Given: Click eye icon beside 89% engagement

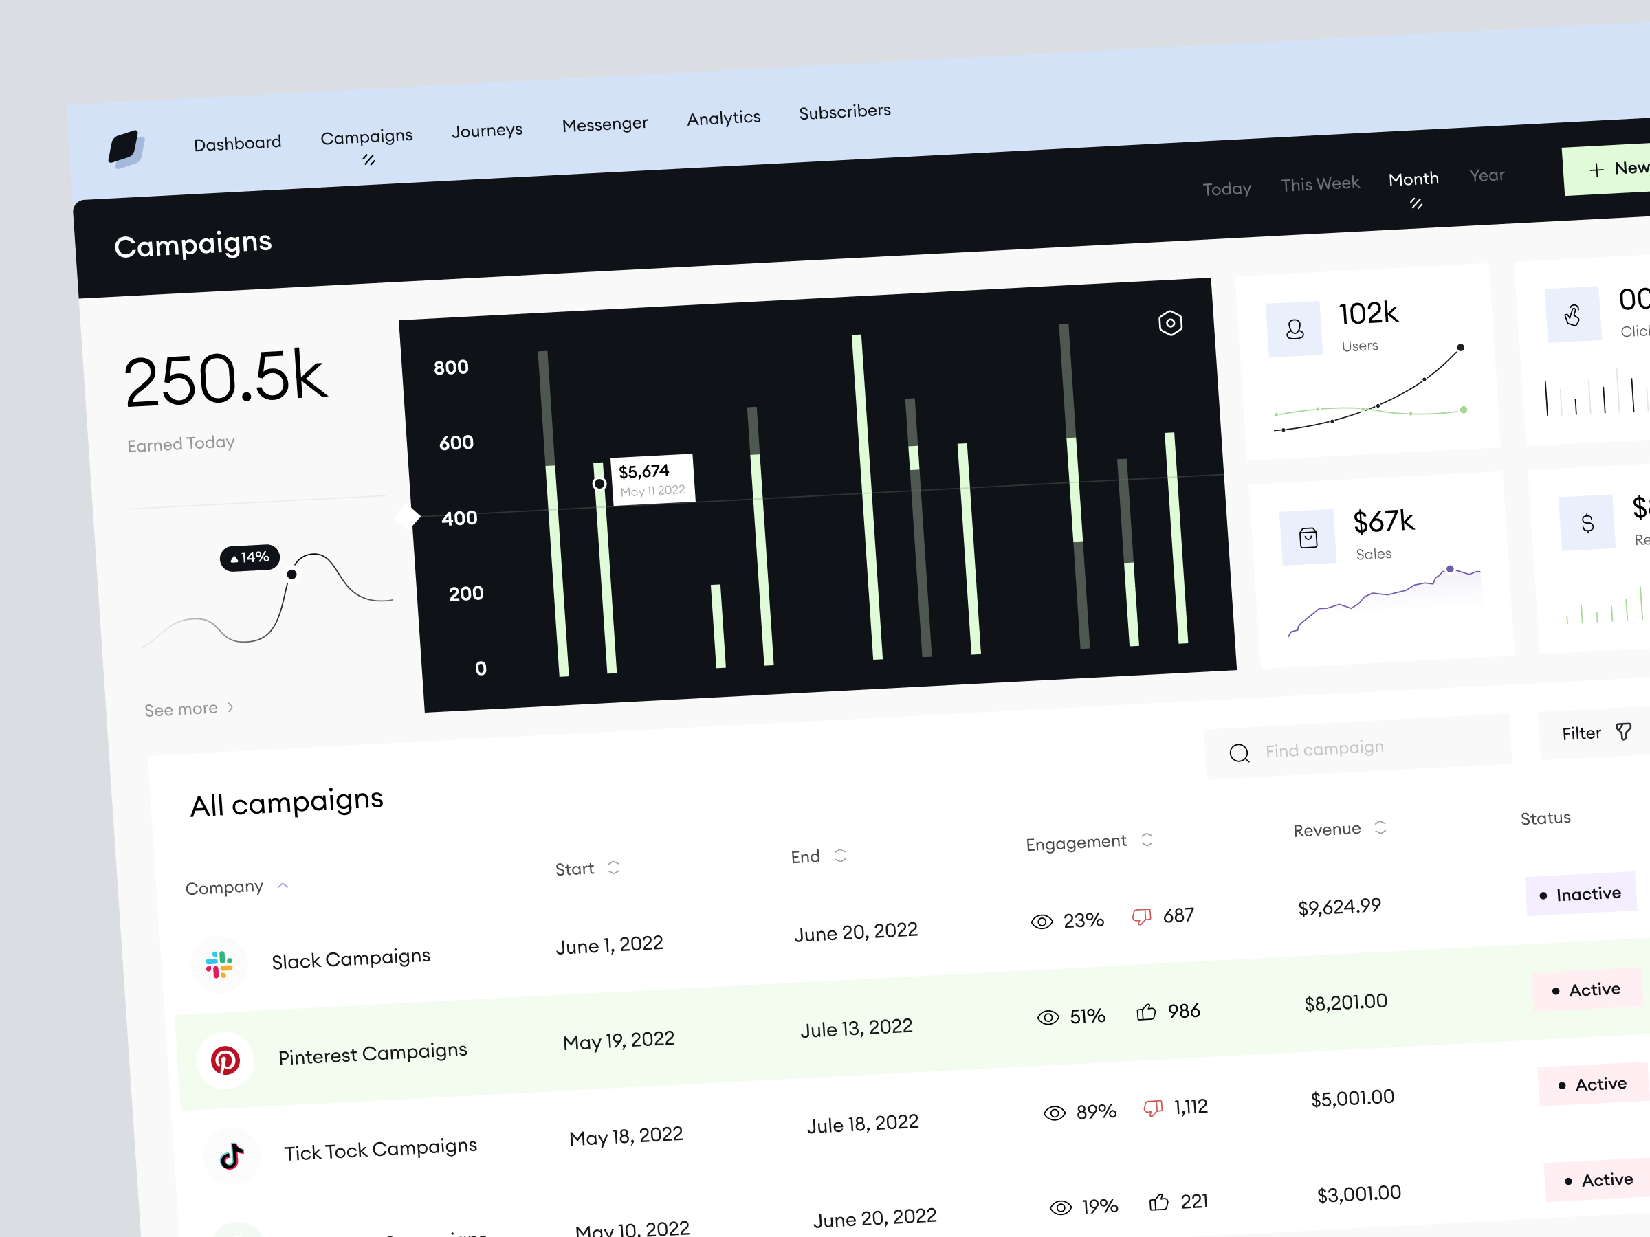Looking at the screenshot, I should point(1054,1113).
